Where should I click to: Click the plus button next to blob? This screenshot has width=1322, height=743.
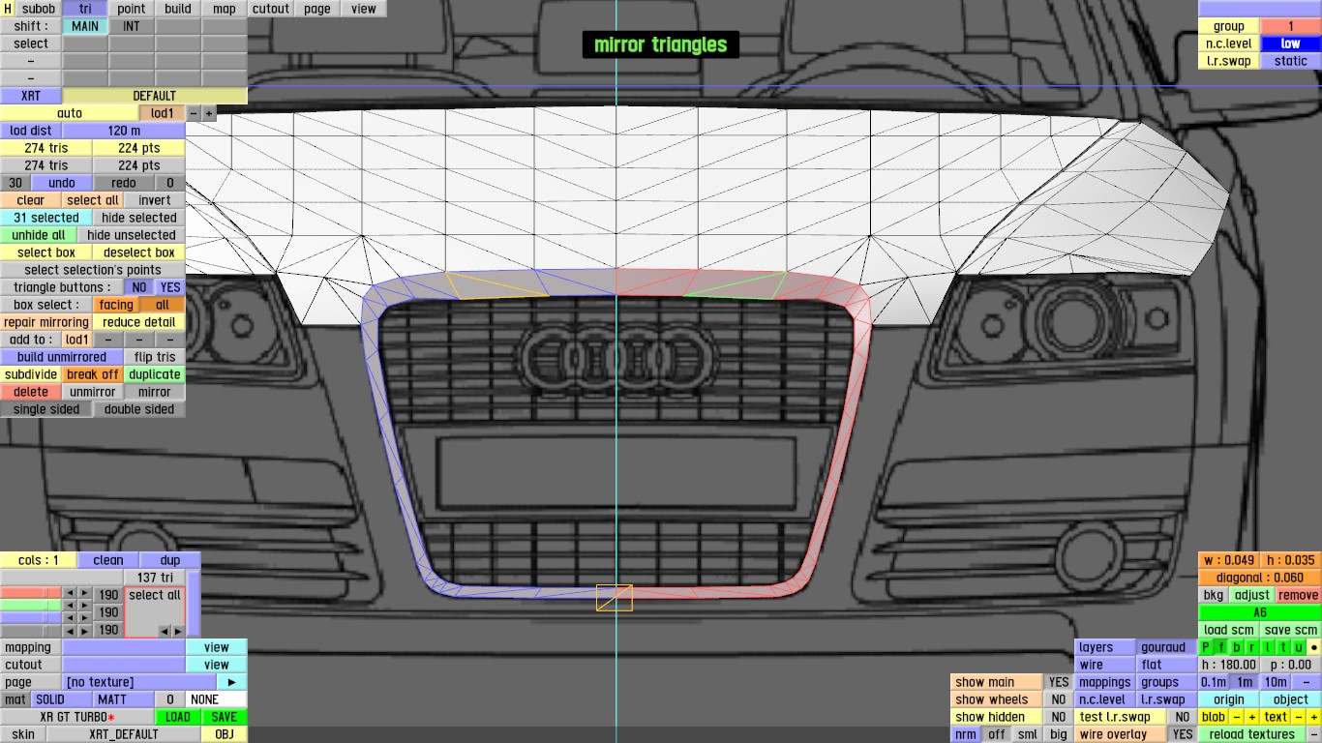point(1251,717)
